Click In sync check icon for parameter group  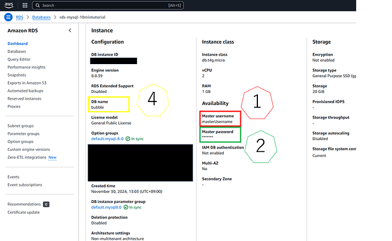click(x=126, y=208)
